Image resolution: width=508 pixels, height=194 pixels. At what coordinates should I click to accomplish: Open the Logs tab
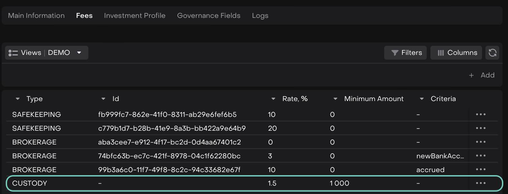click(x=260, y=16)
